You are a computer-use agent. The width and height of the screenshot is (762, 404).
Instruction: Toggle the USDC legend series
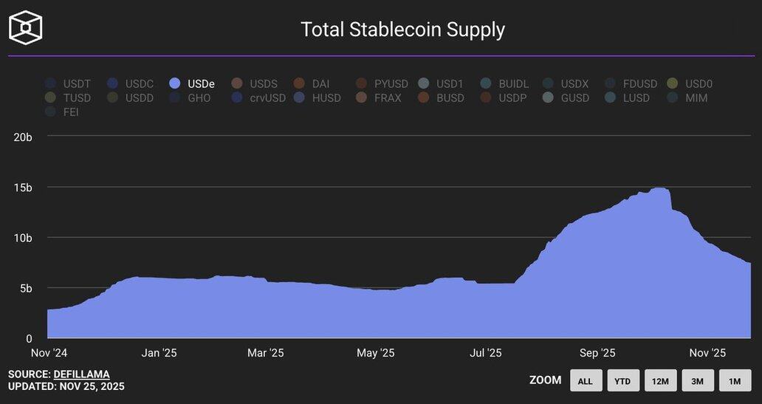(x=112, y=83)
